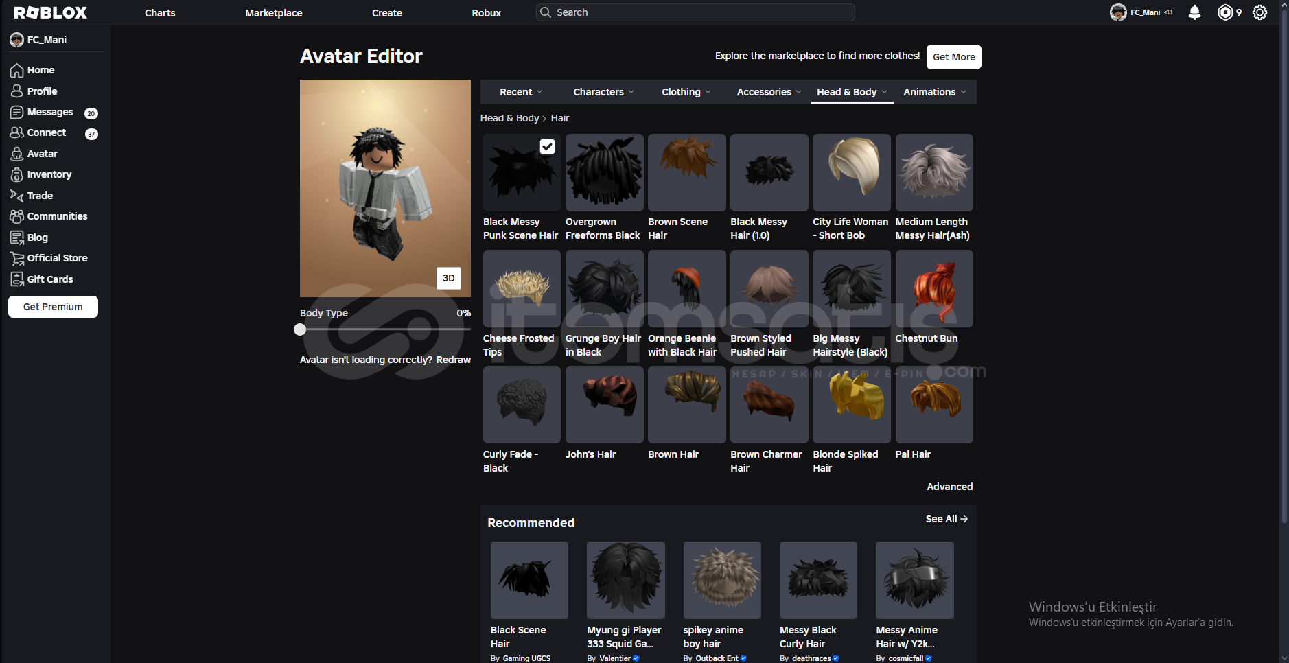The image size is (1289, 663).
Task: Open the settings gear menu
Action: pos(1259,12)
